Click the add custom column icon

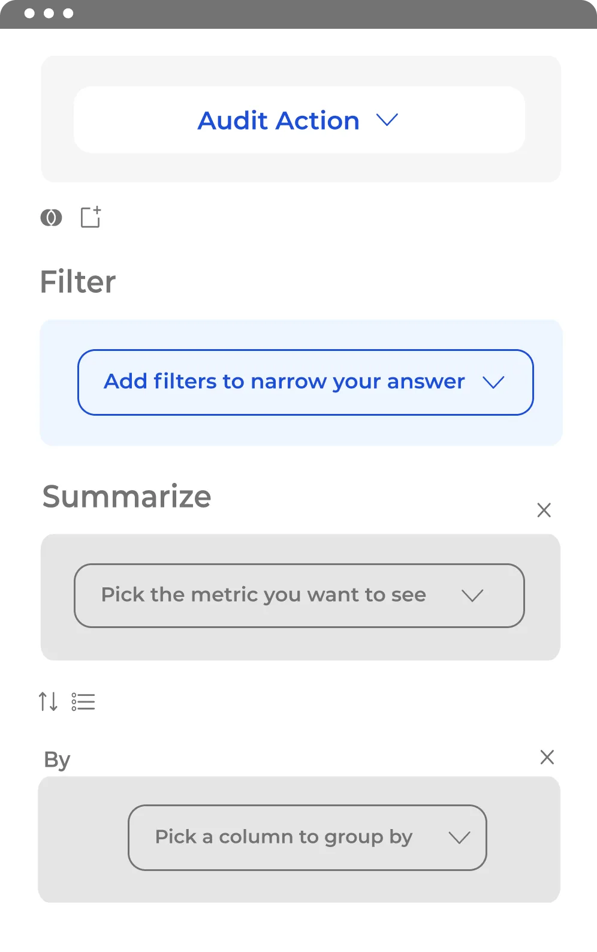(91, 217)
